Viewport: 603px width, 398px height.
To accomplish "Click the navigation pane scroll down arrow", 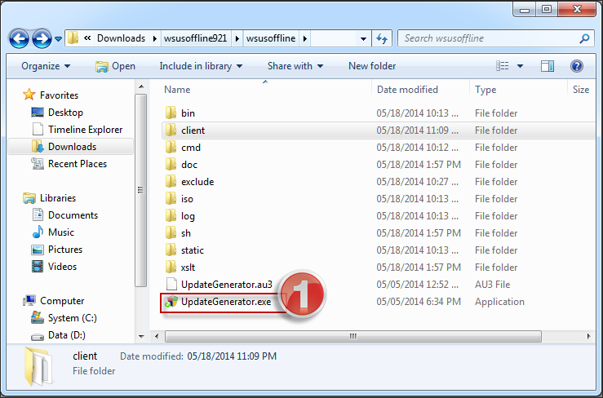I will point(141,337).
